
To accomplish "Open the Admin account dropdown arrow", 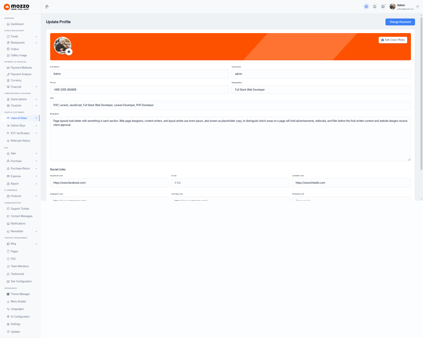I will [417, 6].
